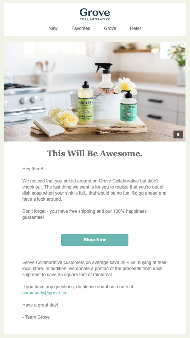Click the "- Team Grove" signature

pyautogui.click(x=36, y=317)
